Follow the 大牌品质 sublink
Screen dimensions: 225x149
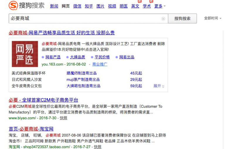(77, 57)
